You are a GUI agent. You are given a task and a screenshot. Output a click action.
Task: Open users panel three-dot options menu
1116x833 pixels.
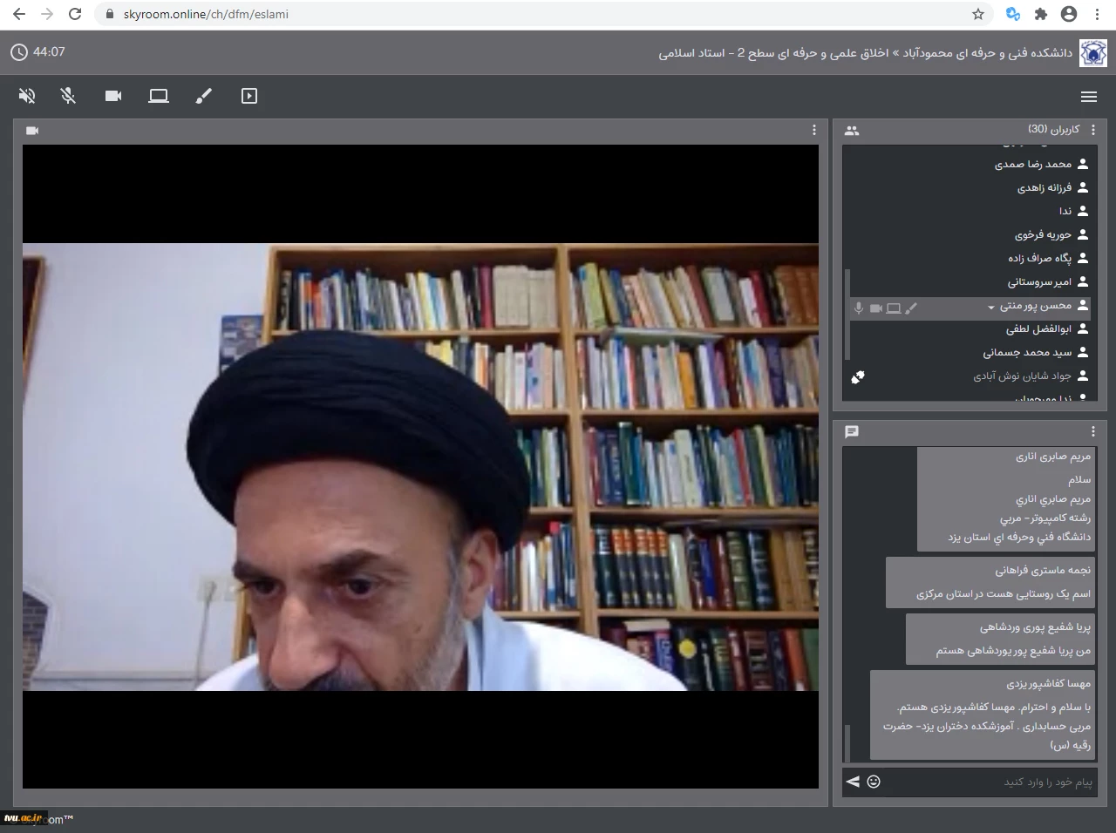point(1093,130)
